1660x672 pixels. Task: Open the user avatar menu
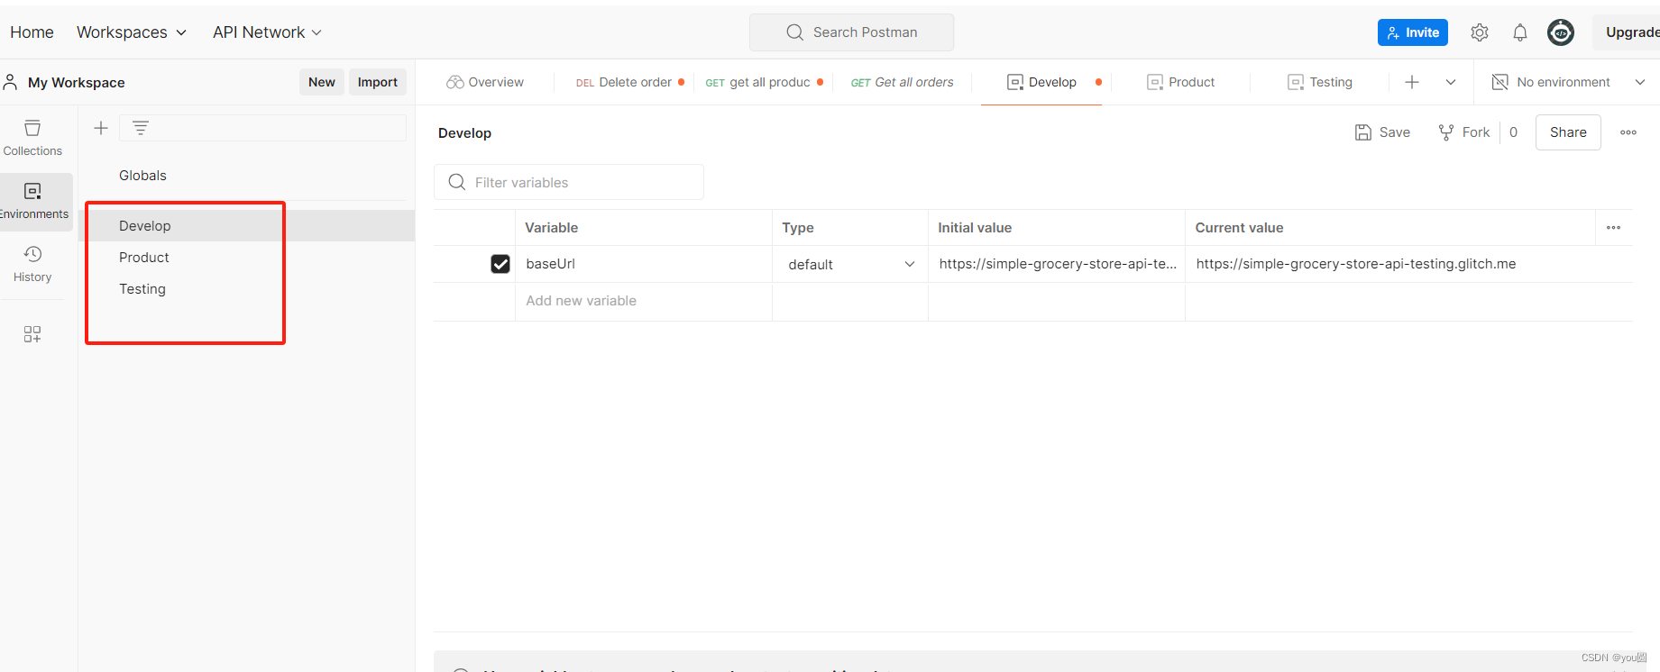coord(1561,32)
